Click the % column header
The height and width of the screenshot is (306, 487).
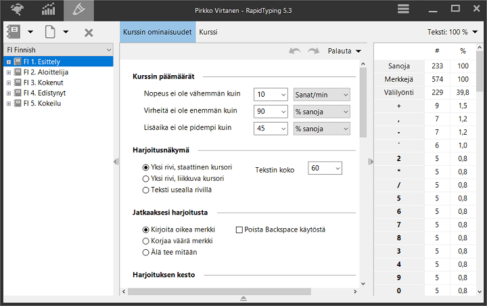463,51
